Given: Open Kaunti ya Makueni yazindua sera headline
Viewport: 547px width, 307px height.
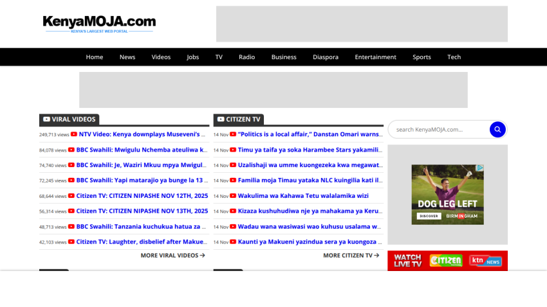Looking at the screenshot, I should tap(310, 241).
